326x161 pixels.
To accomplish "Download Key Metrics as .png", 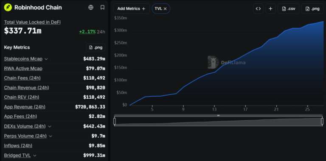I will click(96, 47).
